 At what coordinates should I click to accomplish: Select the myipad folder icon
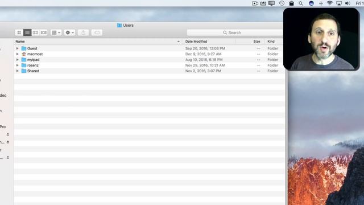click(24, 60)
